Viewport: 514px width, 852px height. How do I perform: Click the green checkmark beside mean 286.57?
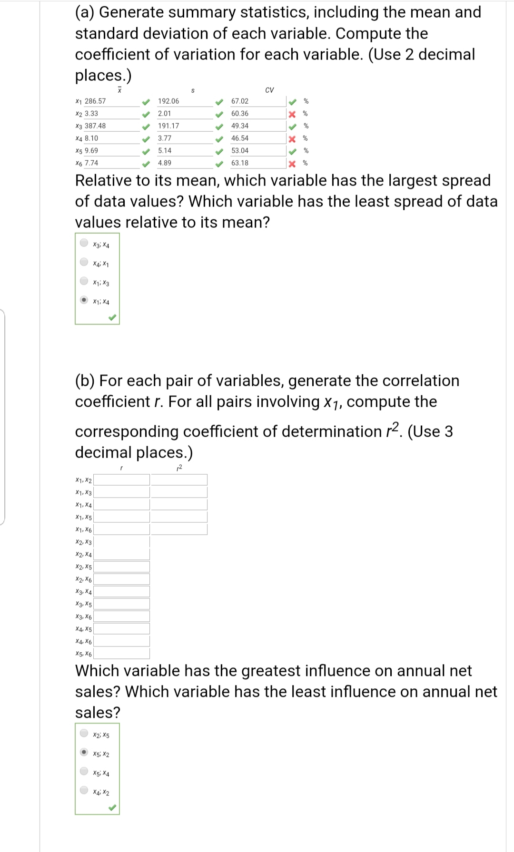(146, 101)
